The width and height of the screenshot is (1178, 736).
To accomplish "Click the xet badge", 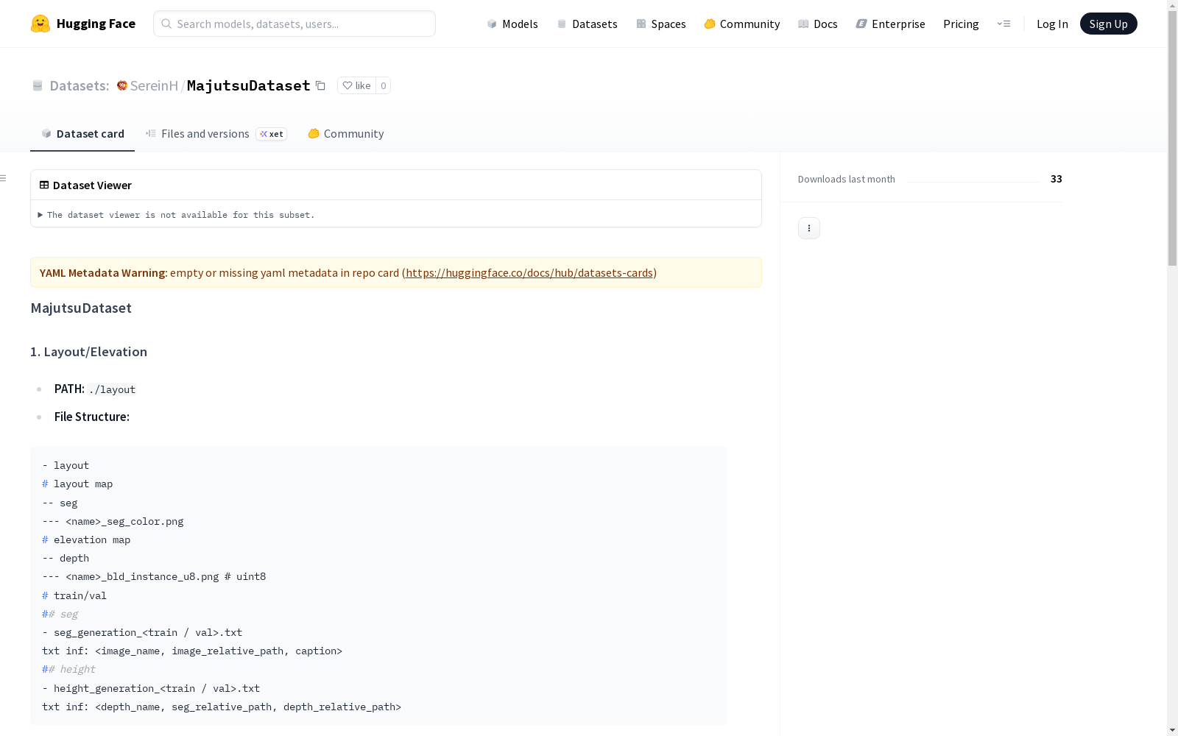I will [x=271, y=134].
